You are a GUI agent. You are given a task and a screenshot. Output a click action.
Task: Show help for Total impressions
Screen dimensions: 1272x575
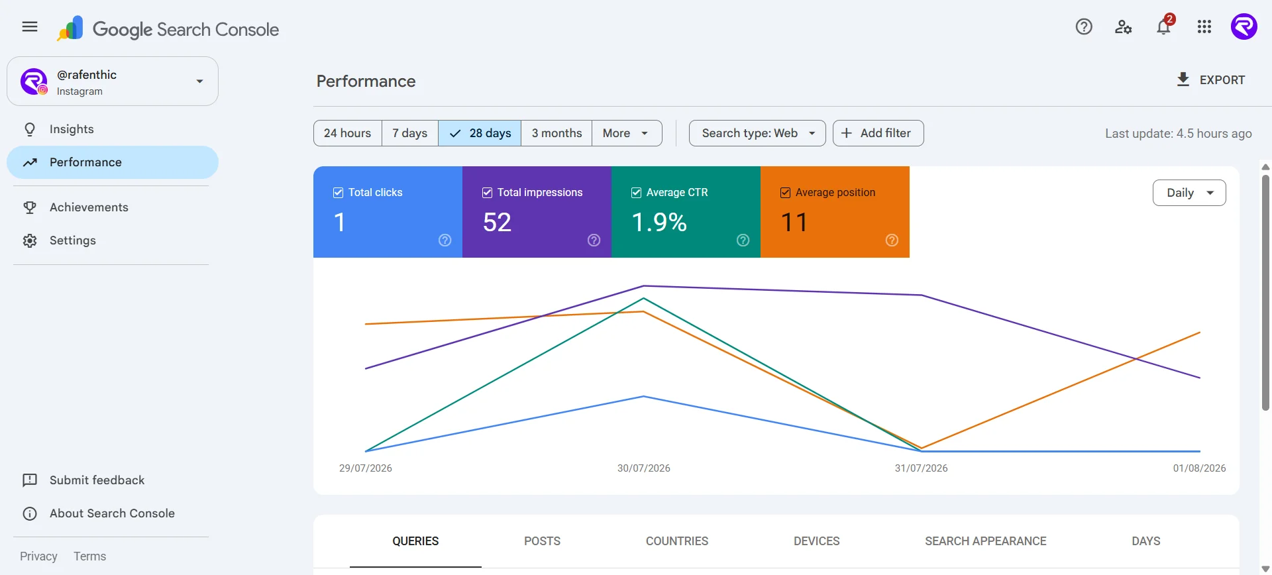click(x=594, y=240)
